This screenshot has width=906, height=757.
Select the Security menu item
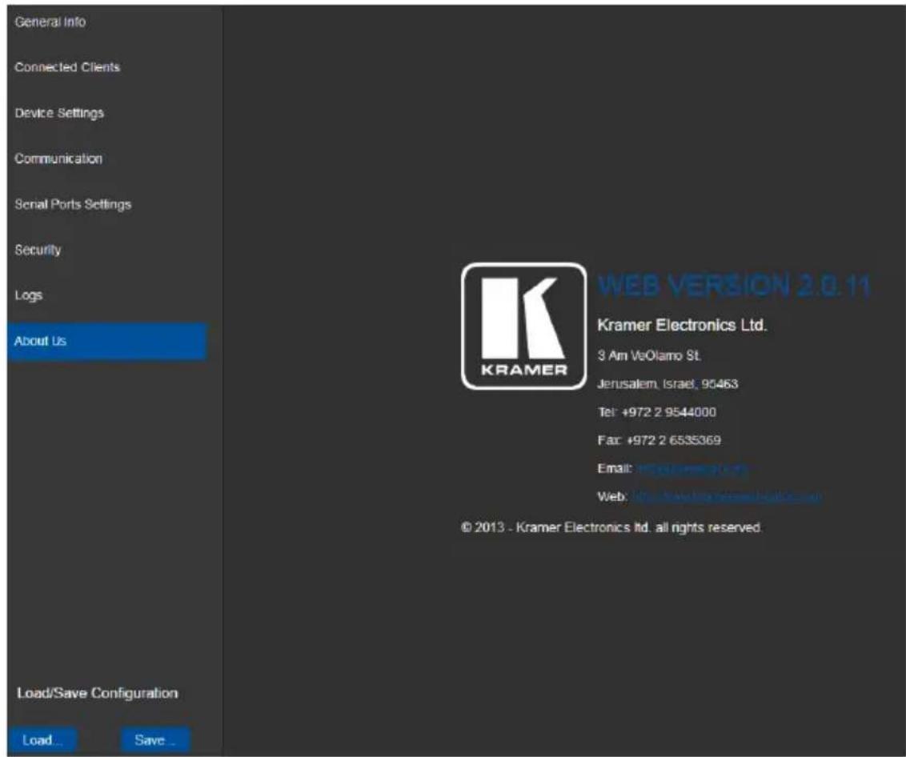38,250
